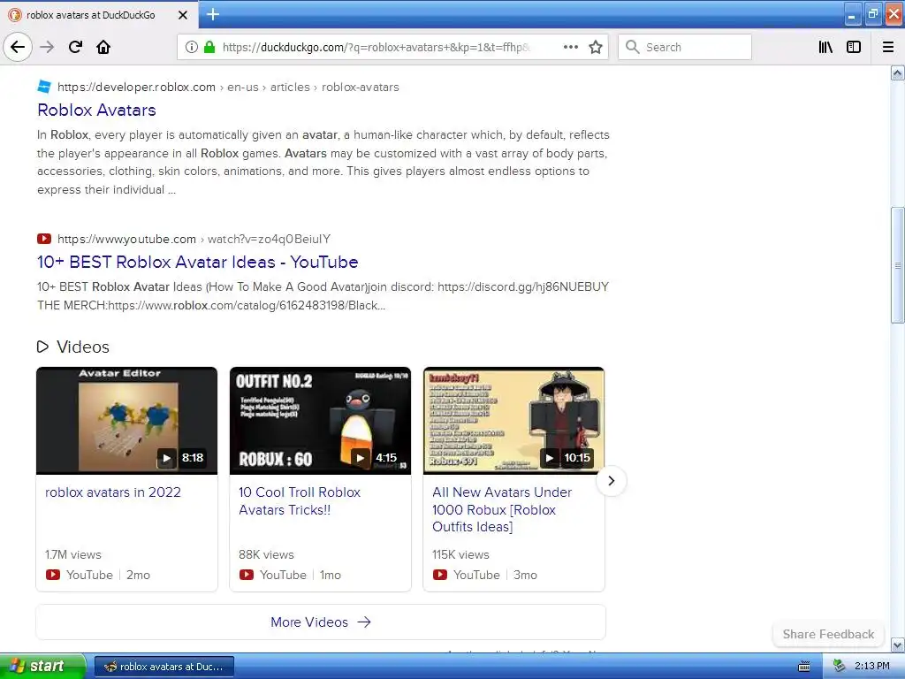Play the 10:15 avatars video thumbnail
This screenshot has width=905, height=679.
[x=513, y=420]
